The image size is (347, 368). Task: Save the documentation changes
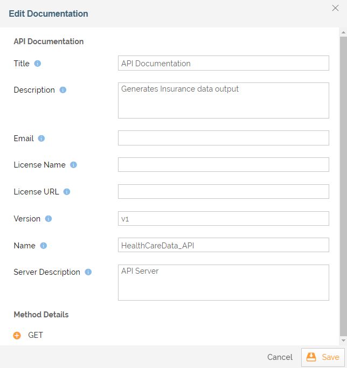pyautogui.click(x=323, y=357)
